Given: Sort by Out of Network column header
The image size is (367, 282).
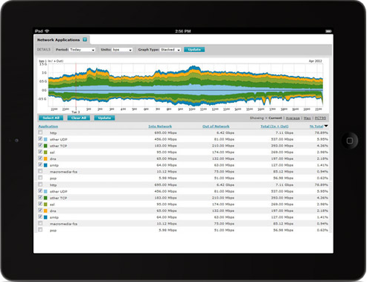Looking at the screenshot, I should (216, 126).
